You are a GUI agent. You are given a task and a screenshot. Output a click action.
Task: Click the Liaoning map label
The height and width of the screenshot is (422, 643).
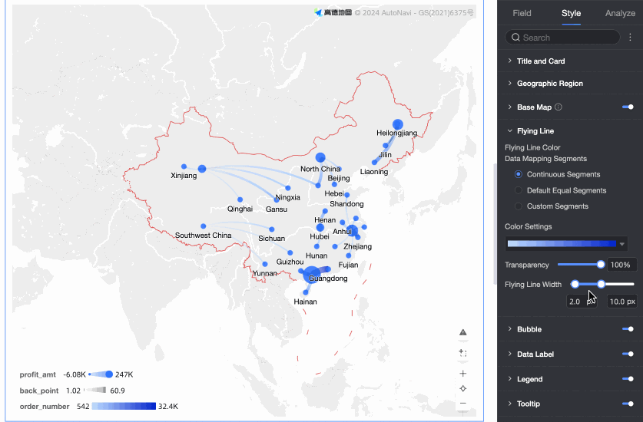click(x=374, y=172)
